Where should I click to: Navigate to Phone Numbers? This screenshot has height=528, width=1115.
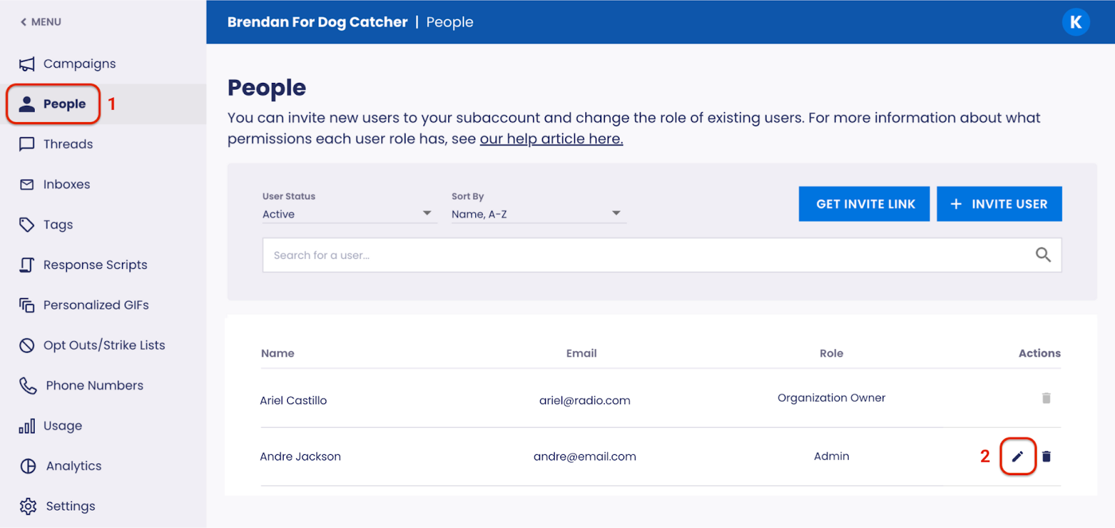[x=95, y=385]
